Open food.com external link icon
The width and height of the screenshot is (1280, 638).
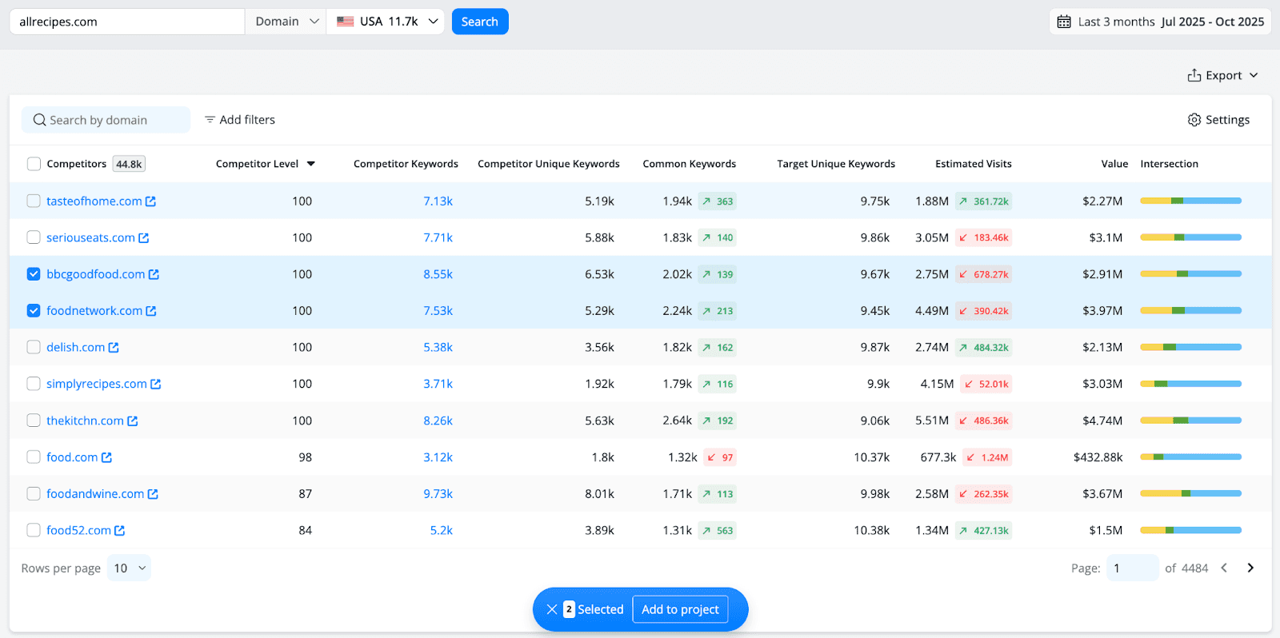coord(106,457)
